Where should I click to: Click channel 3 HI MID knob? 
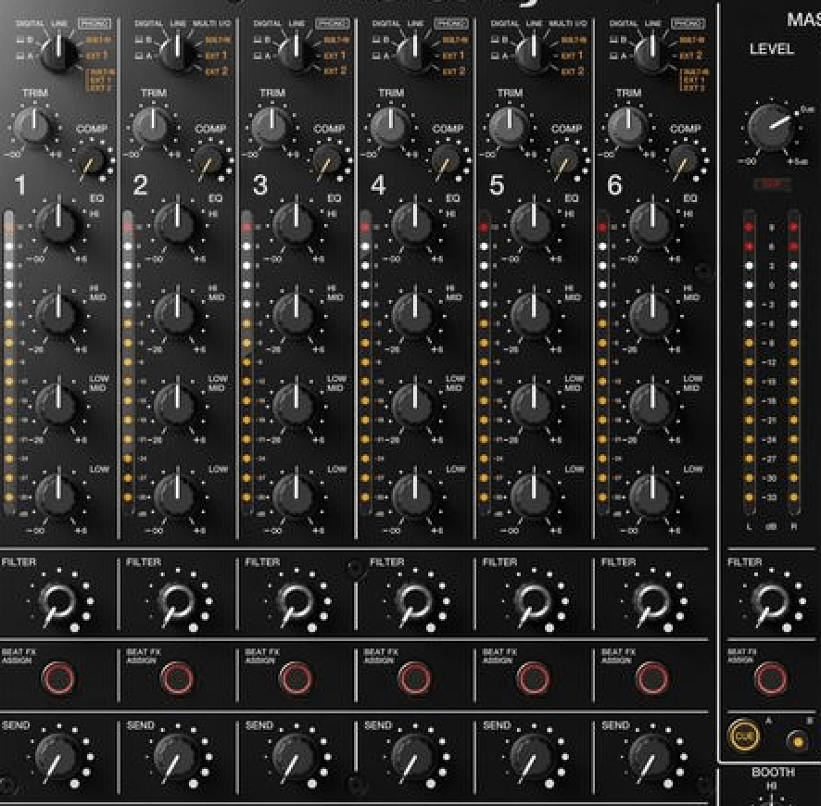[295, 314]
